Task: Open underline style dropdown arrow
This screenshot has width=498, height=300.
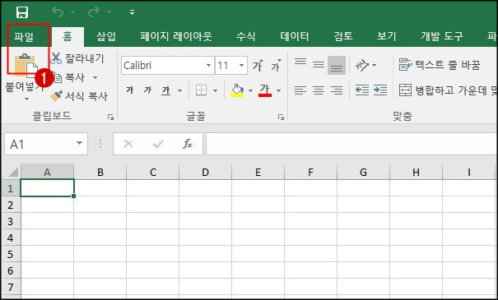Action: point(179,90)
